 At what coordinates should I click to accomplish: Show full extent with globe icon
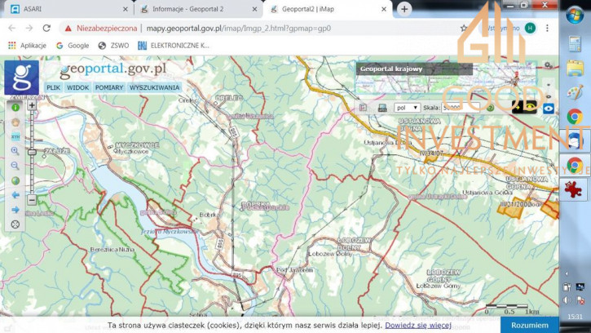coord(15,180)
